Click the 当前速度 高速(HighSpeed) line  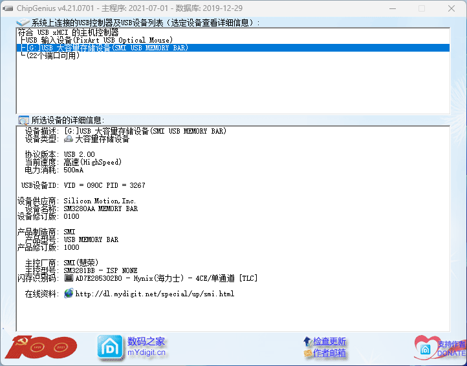tap(73, 162)
